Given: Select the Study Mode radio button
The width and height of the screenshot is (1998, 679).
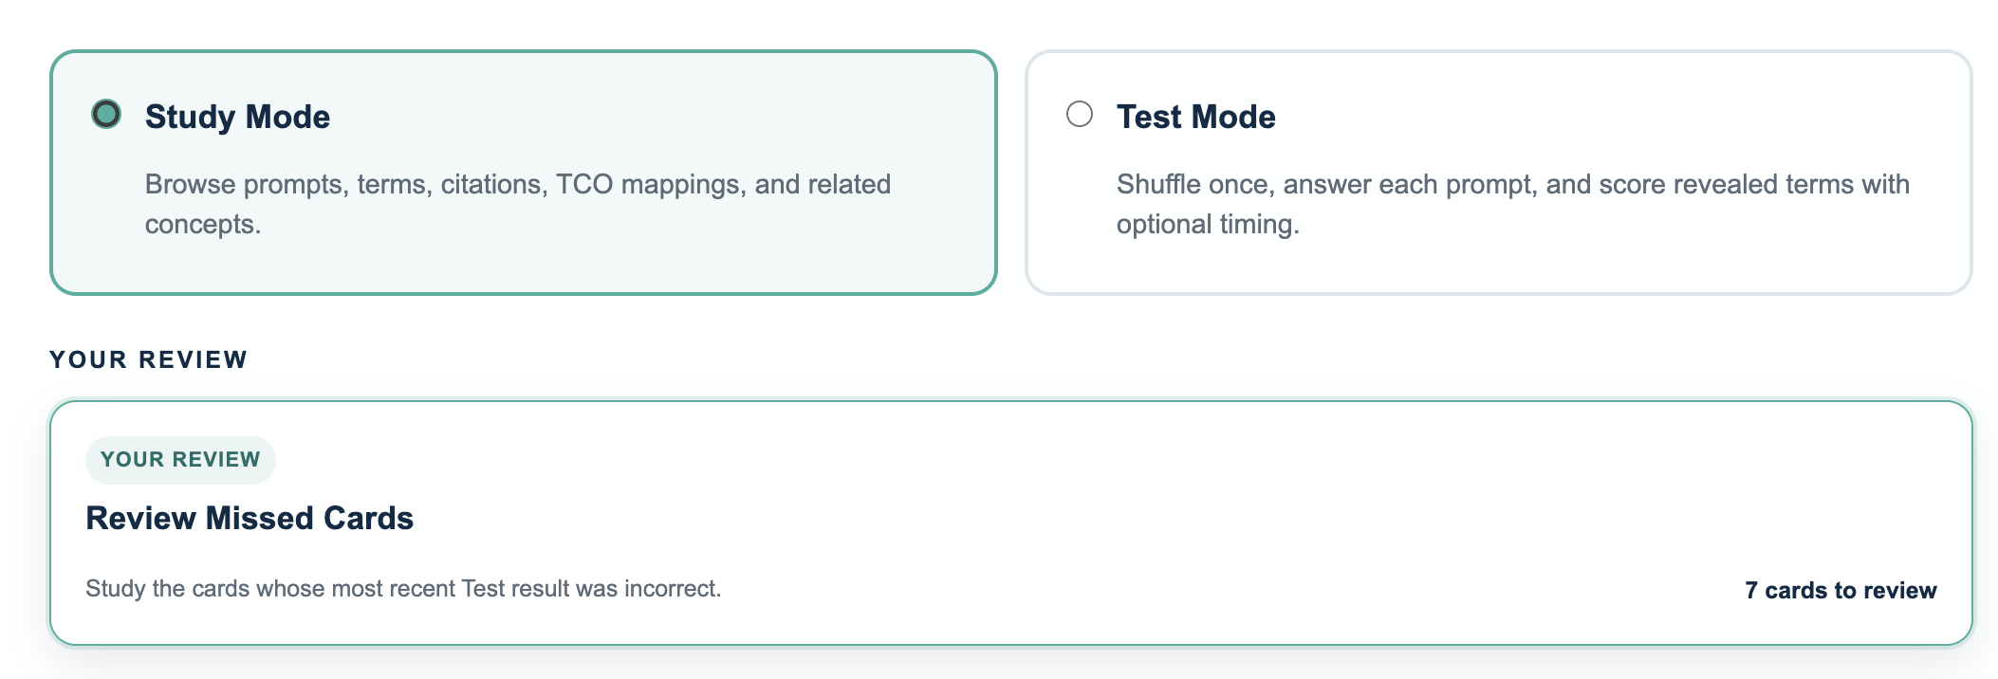Looking at the screenshot, I should coord(106,115).
